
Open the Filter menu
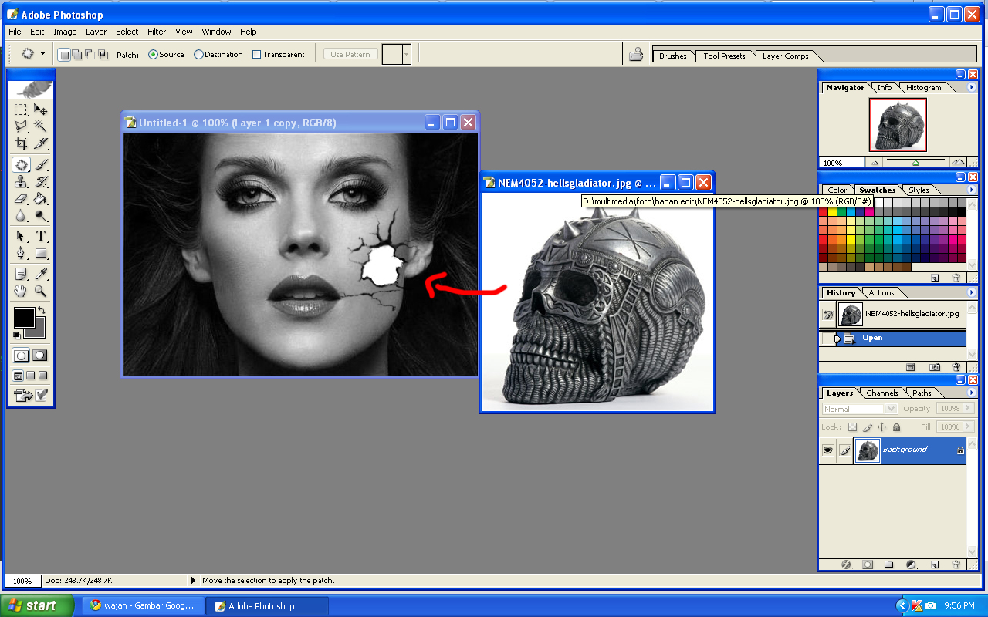coord(157,32)
